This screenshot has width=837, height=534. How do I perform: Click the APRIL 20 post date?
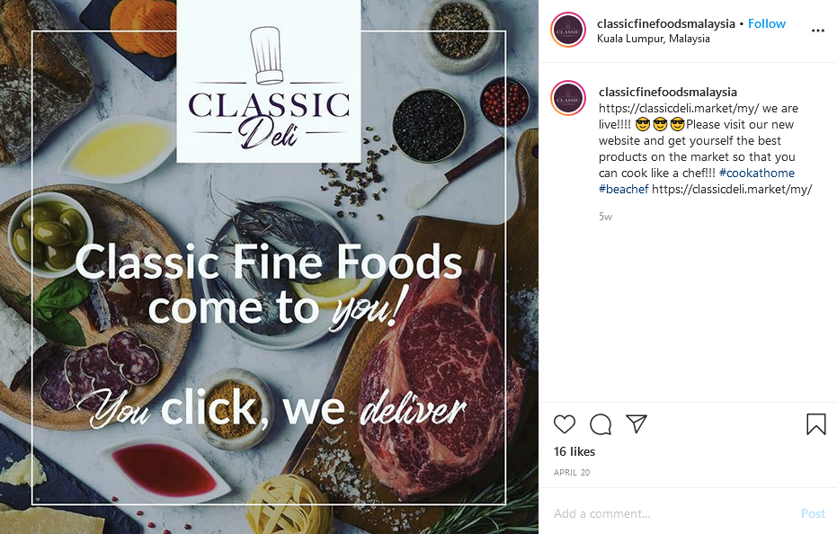coord(572,472)
